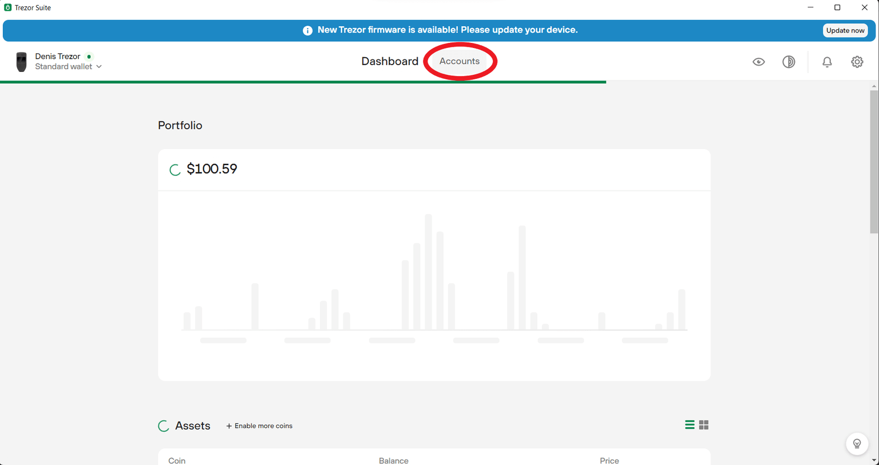The width and height of the screenshot is (879, 465).
Task: Open notifications bell icon
Action: pos(827,62)
